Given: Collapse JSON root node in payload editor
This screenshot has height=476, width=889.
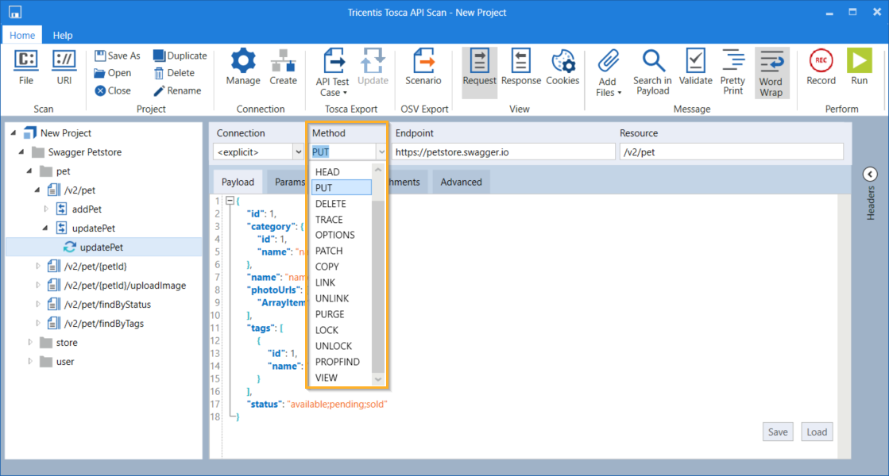Looking at the screenshot, I should coord(230,201).
